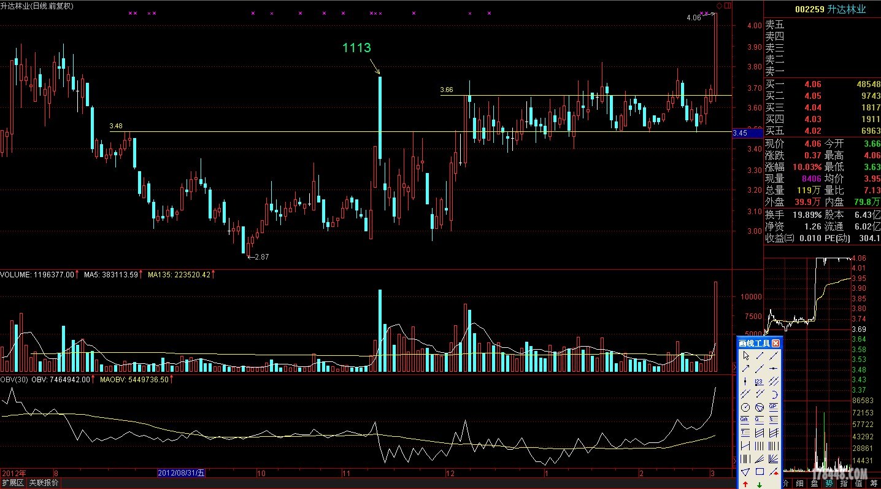Screen dimensions: 881x489
Task: Open the 关联报价 tab
Action: [x=44, y=483]
